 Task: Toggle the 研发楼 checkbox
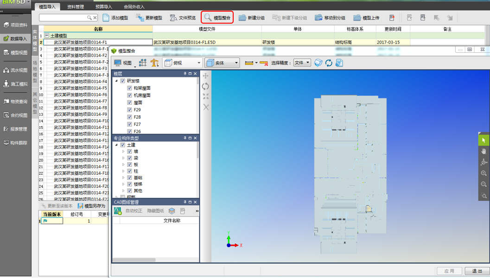pyautogui.click(x=123, y=81)
